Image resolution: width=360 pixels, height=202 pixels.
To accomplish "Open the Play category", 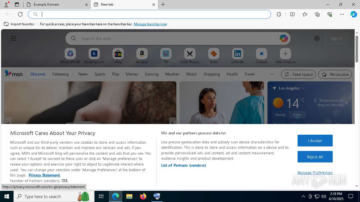I will click(x=116, y=74).
